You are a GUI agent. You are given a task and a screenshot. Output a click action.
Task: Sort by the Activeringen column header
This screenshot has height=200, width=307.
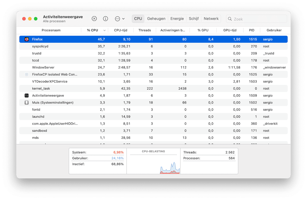173,30
